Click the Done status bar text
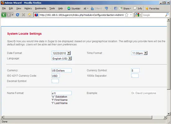Screen dimensions: 171x124 tap(5, 122)
